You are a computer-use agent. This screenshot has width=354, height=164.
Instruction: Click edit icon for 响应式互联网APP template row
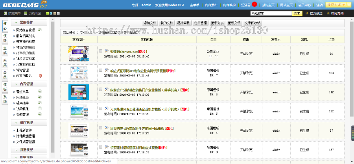pos(107,70)
